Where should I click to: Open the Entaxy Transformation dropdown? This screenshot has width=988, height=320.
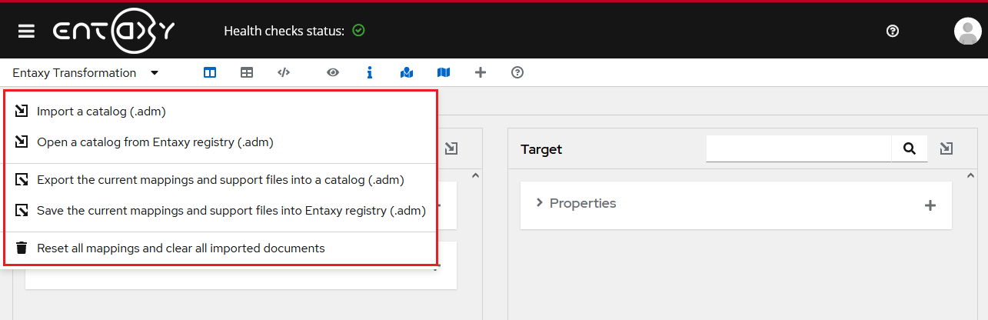click(86, 73)
